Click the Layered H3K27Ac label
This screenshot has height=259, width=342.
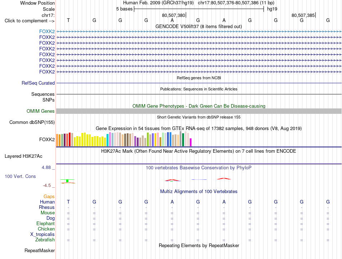point(23,156)
